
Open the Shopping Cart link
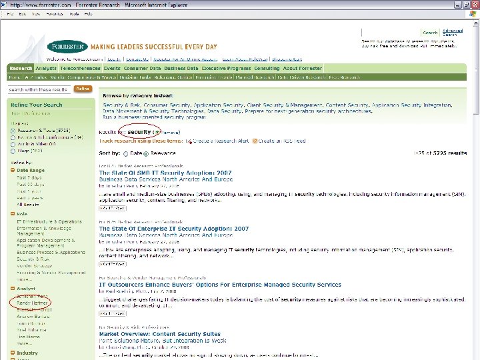(287, 59)
